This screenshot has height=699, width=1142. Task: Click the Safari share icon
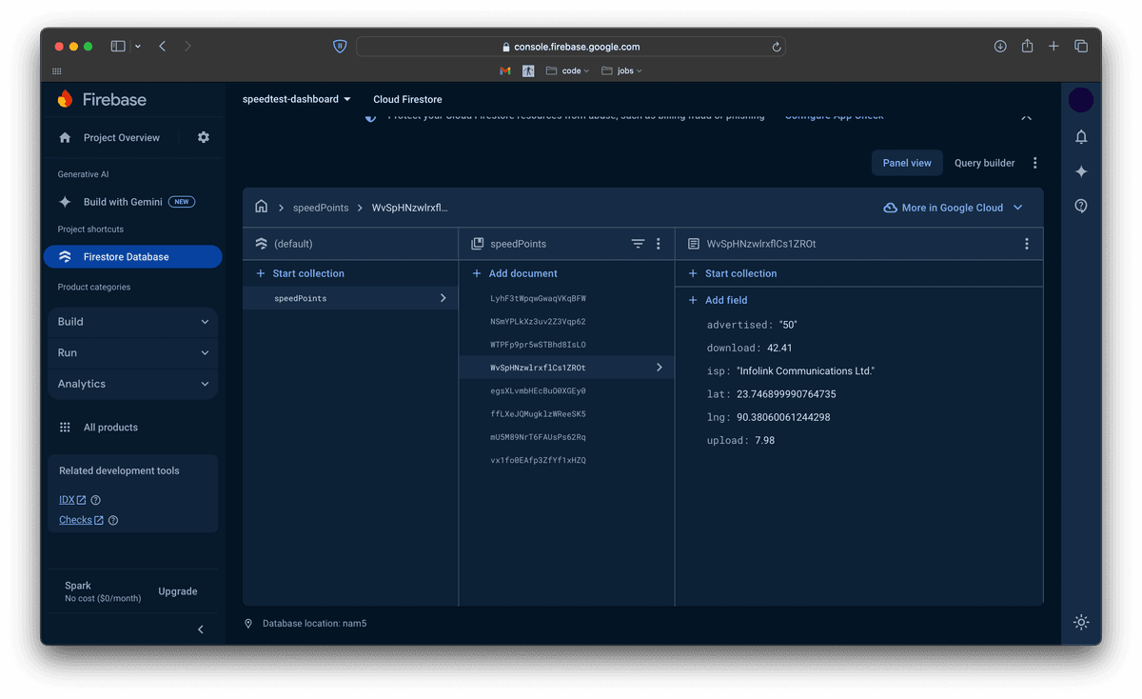pos(1027,46)
